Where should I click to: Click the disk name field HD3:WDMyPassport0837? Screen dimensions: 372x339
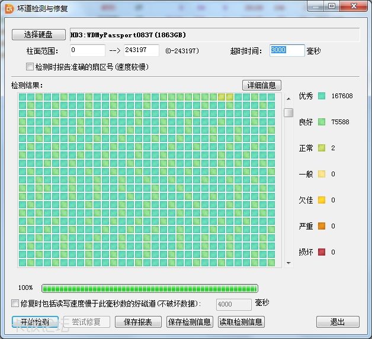[214, 35]
